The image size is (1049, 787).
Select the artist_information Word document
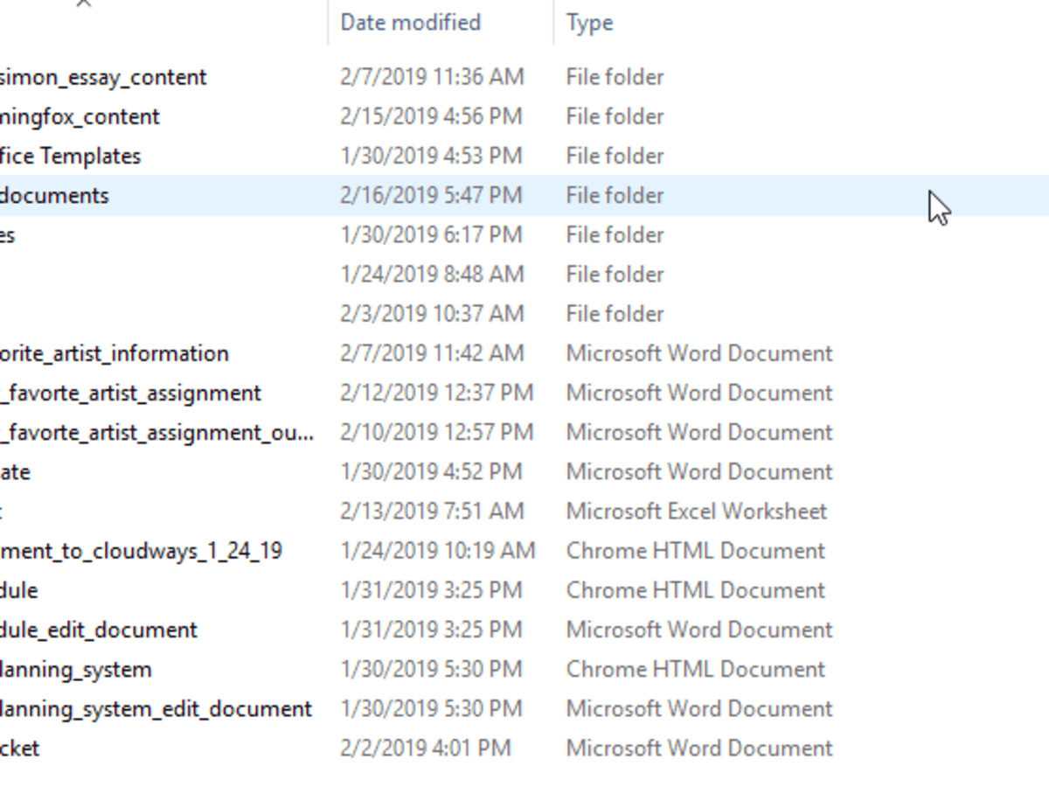114,353
